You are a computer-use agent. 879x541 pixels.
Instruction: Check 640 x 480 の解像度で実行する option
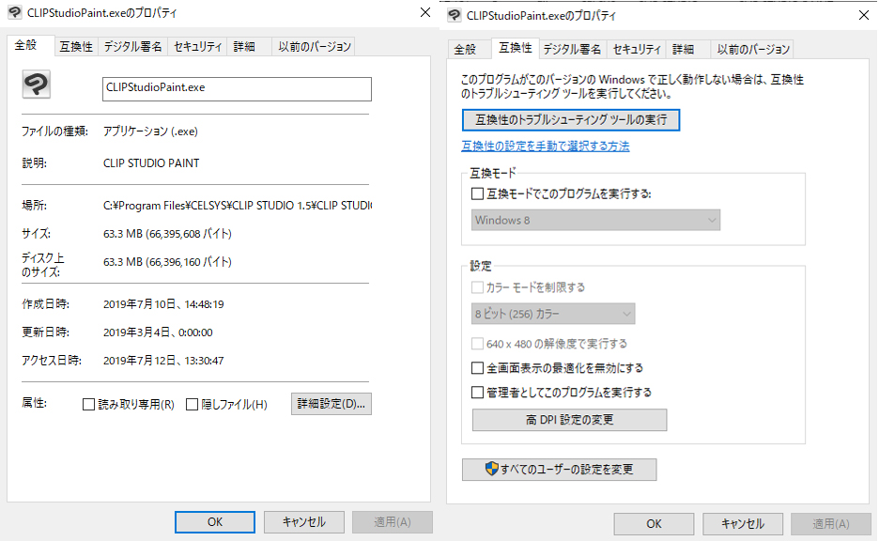477,344
